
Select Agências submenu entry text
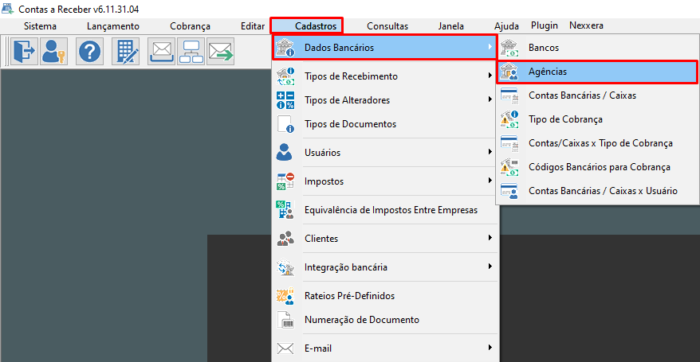pos(548,72)
